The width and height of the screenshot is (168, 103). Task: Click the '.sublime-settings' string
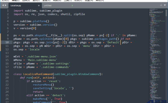pos(55,64)
